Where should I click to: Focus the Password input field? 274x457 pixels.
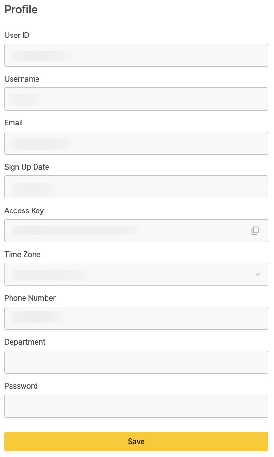(136, 406)
